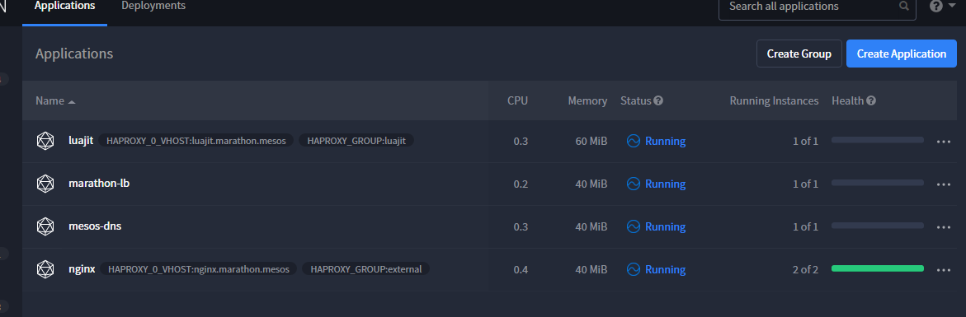Click the search magnifier icon

(904, 6)
